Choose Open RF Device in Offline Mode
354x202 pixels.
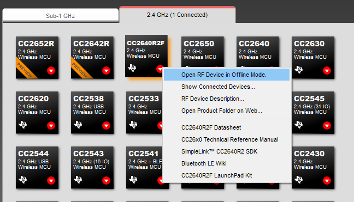click(227, 75)
